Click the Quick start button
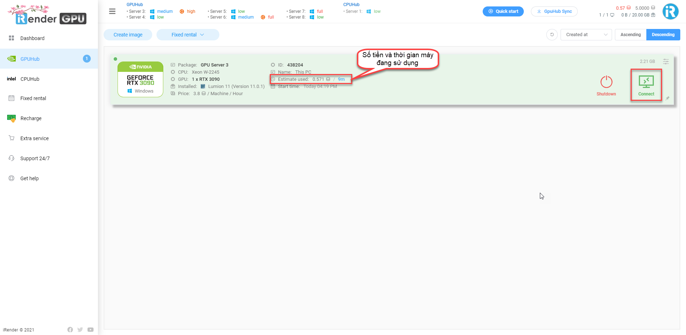686x335 pixels. (x=503, y=11)
